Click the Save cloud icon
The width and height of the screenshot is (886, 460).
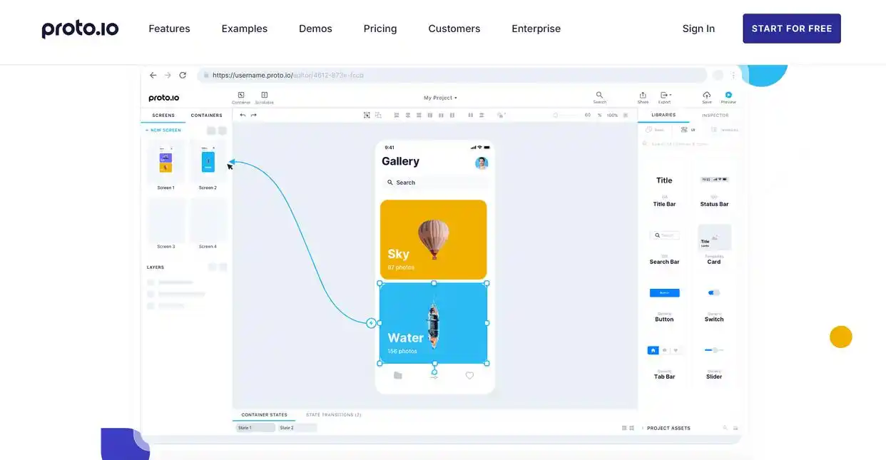click(x=706, y=95)
